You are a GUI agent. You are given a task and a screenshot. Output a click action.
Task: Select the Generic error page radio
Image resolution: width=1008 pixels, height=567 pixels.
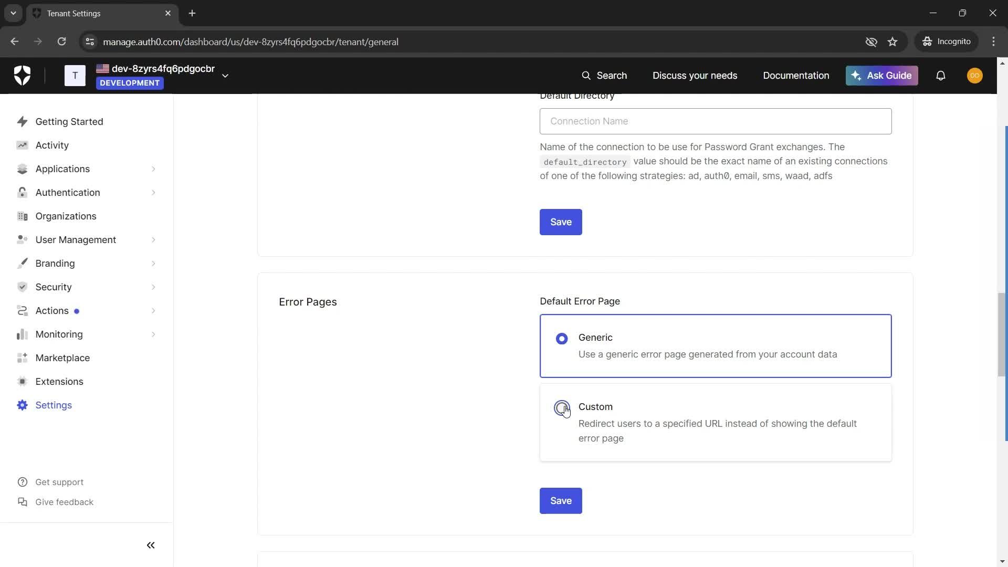562,339
